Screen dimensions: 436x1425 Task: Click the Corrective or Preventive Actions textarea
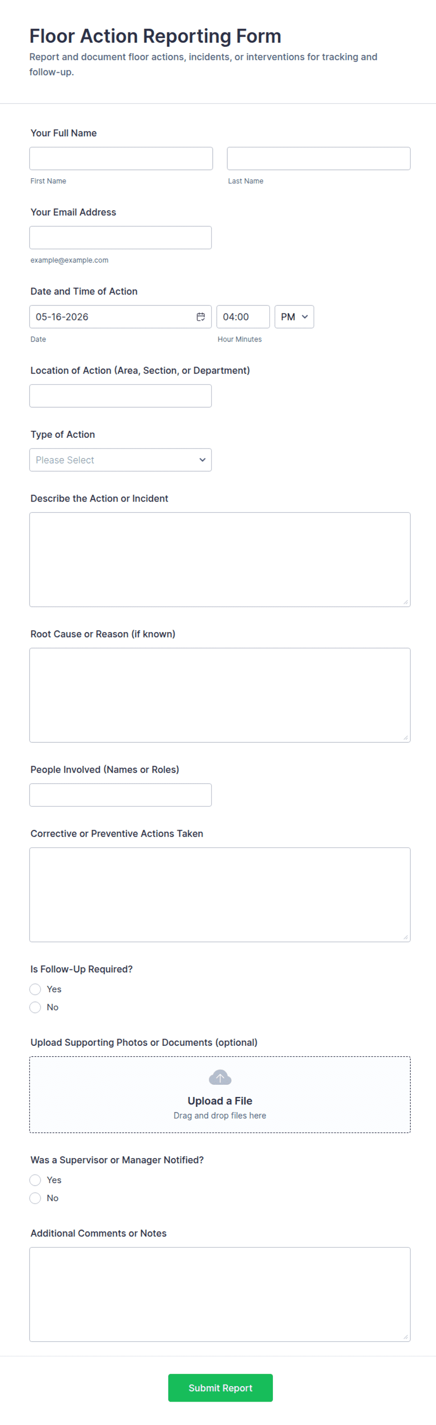click(x=220, y=894)
